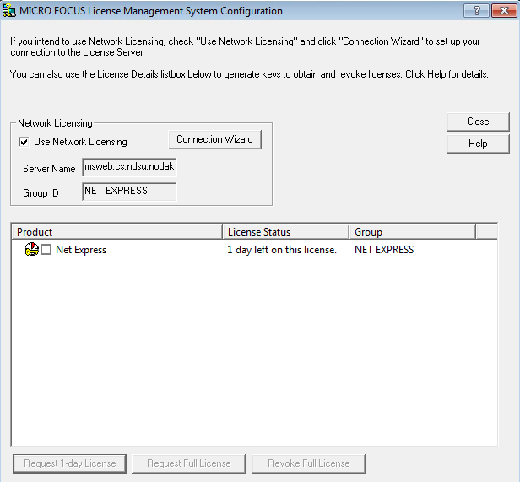
Task: Click the Help button below Close
Action: [478, 144]
